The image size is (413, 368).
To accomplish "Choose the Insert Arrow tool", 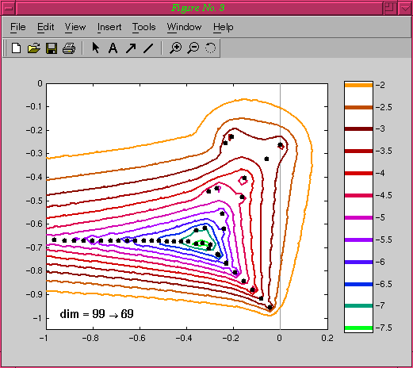I will (131, 48).
